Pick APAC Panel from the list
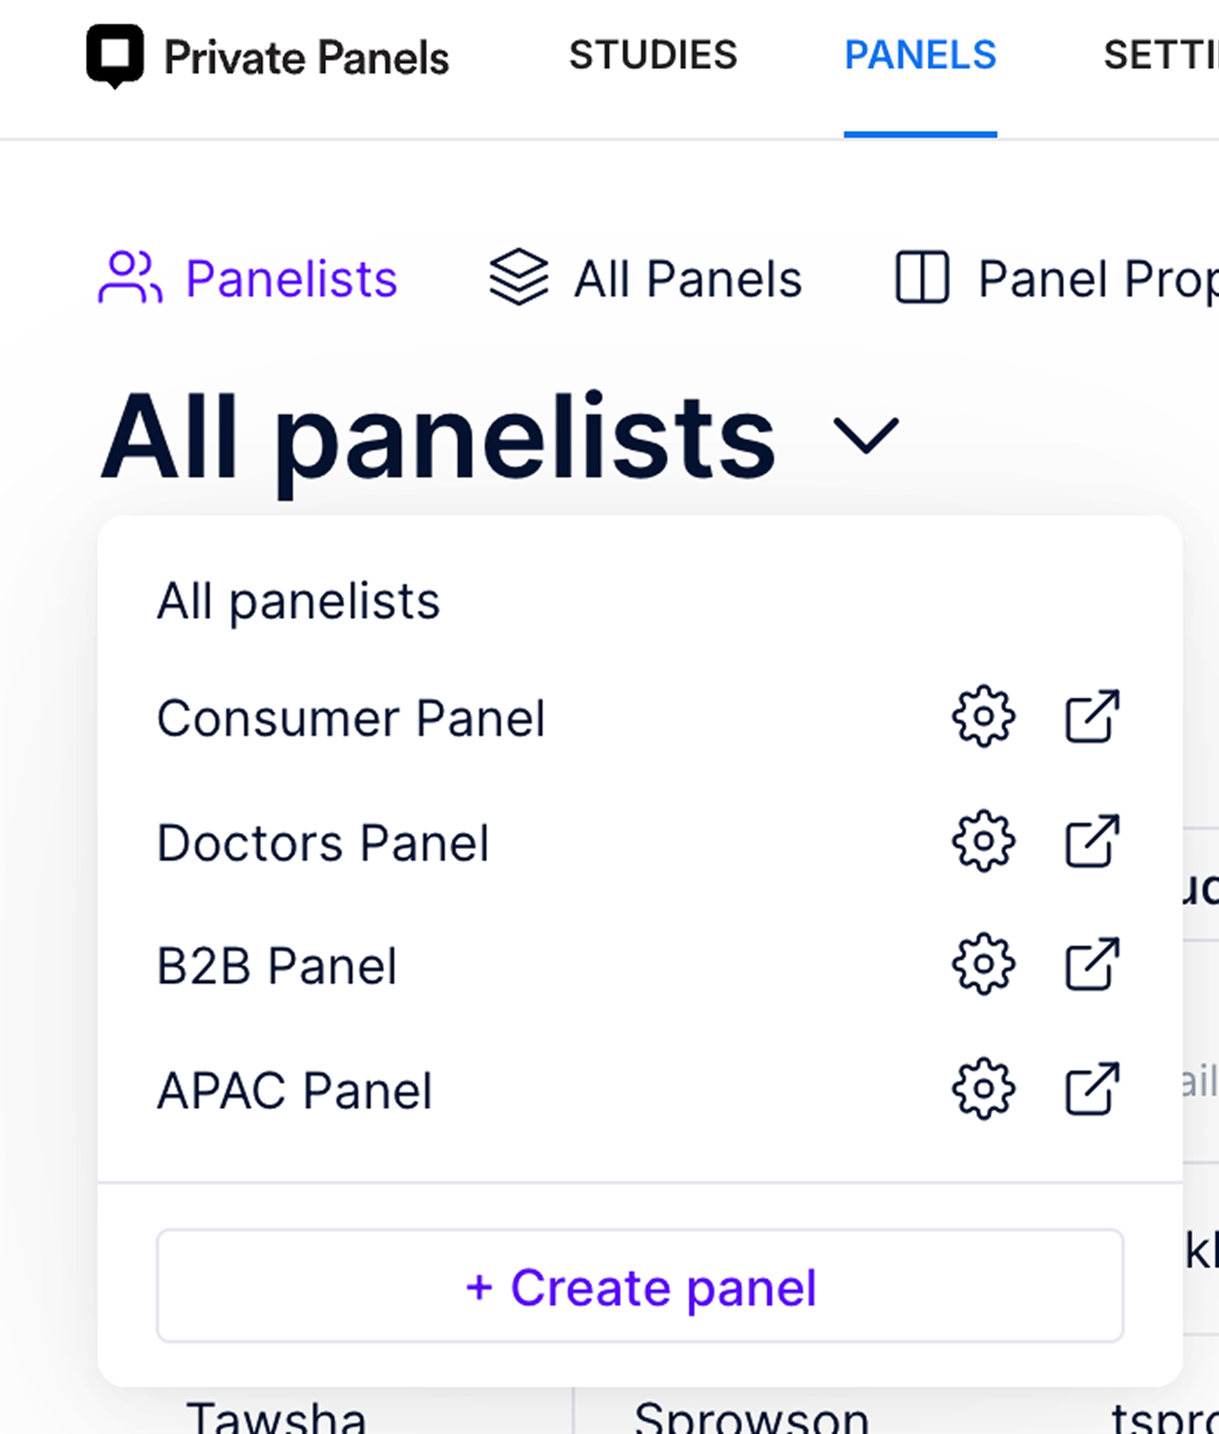Viewport: 1219px width, 1434px height. (294, 1090)
